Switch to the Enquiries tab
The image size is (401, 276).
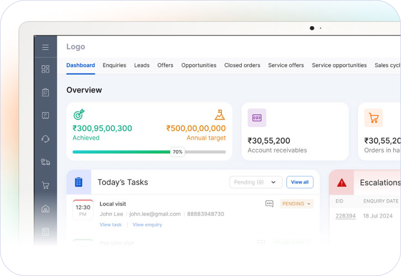tap(114, 65)
